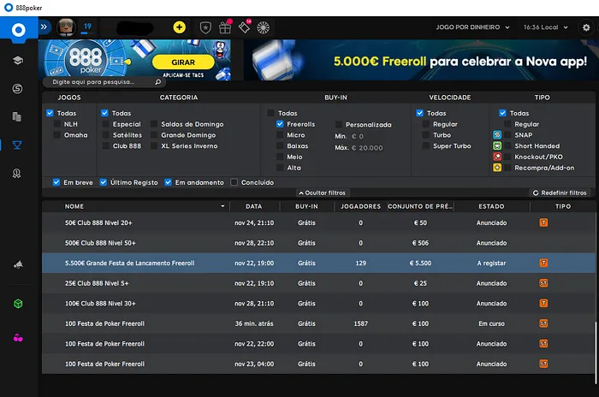Enable the Satélites category checkbox
This screenshot has width=599, height=397.
[x=106, y=135]
